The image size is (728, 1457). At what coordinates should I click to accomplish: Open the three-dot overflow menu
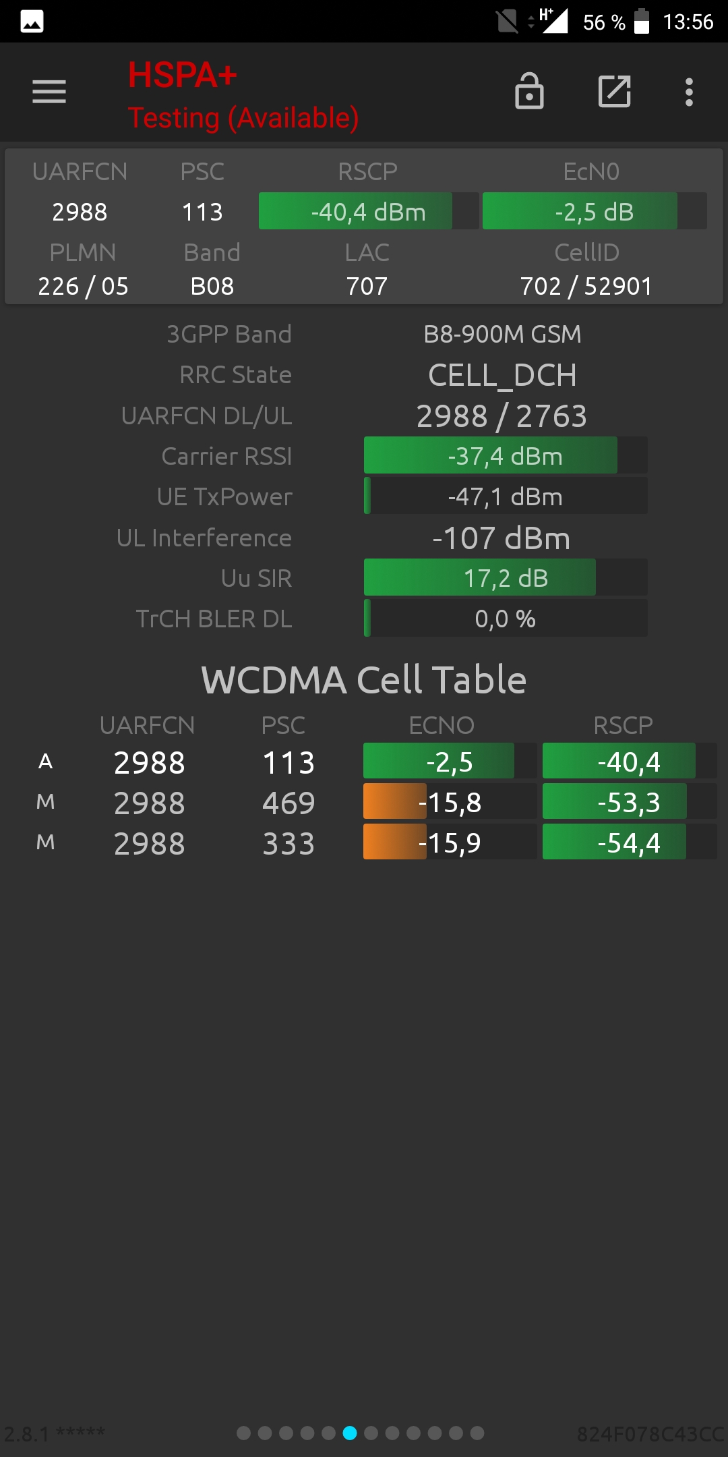[689, 92]
